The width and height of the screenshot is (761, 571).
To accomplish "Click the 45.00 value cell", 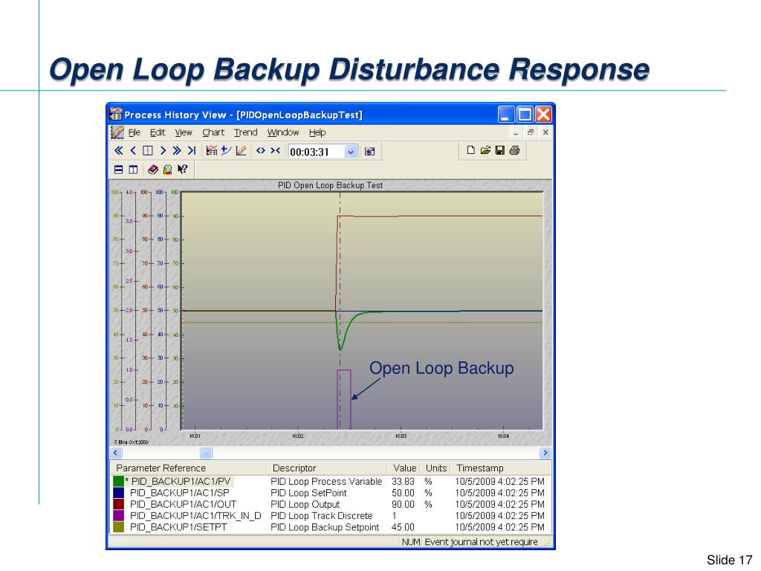I will click(403, 527).
